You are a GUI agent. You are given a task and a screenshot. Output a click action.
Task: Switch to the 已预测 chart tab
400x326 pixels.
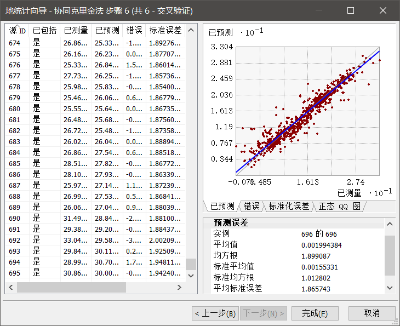tap(222, 206)
